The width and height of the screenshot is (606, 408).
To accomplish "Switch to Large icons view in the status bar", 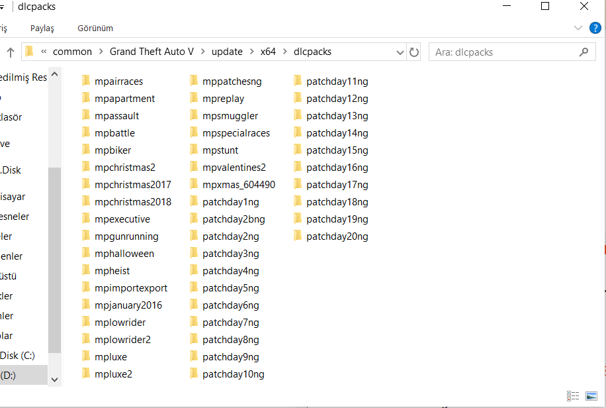I will (591, 395).
